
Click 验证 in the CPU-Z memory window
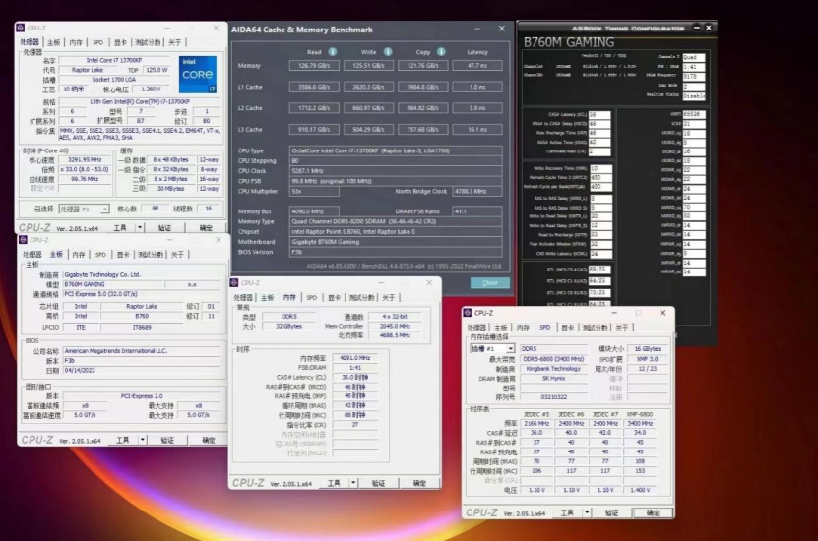coord(378,483)
